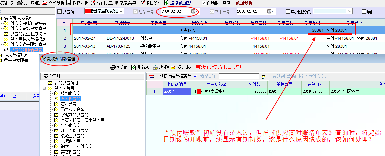Click the 功能 wrench icon in lower toolbar
Viewport: 385px width, 156px height.
pos(154,67)
